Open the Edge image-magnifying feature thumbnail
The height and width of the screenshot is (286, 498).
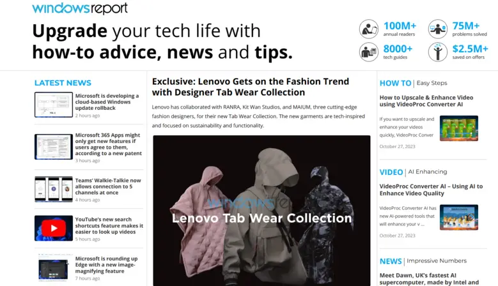53,267
